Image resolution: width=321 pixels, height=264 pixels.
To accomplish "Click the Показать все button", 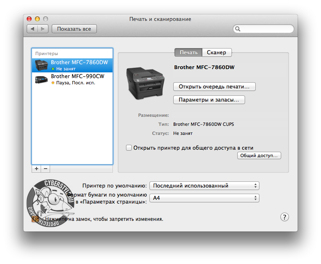I will pos(74,29).
